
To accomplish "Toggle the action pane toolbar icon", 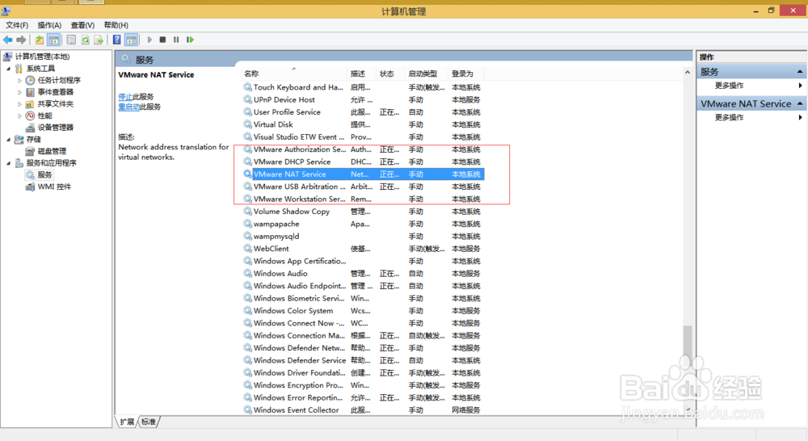I will [132, 40].
